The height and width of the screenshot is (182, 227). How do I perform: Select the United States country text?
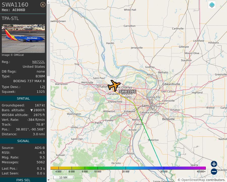pos(34,67)
